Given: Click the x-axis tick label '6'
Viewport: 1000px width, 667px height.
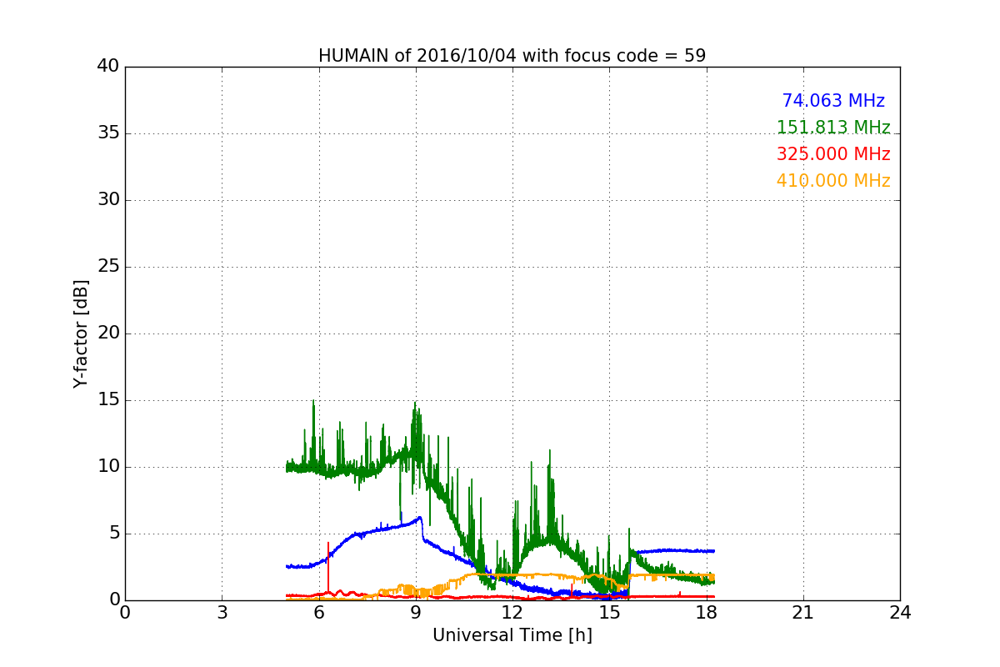Looking at the screenshot, I should pyautogui.click(x=319, y=613).
